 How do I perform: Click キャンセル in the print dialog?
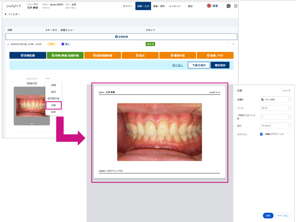click(x=283, y=216)
